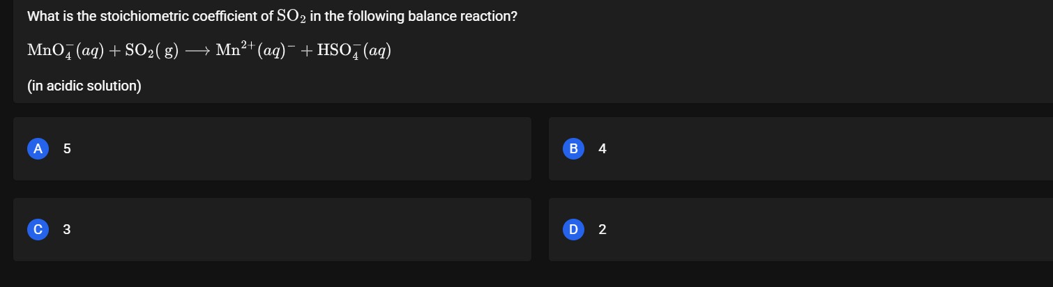The image size is (1053, 287).
Task: Click the blue C option badge
Action: pos(38,229)
